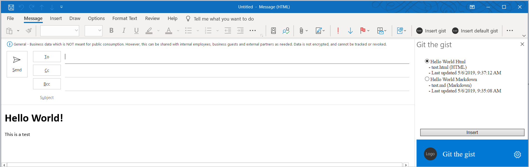Switch to the Message tab
This screenshot has height=167, width=529.
click(33, 18)
